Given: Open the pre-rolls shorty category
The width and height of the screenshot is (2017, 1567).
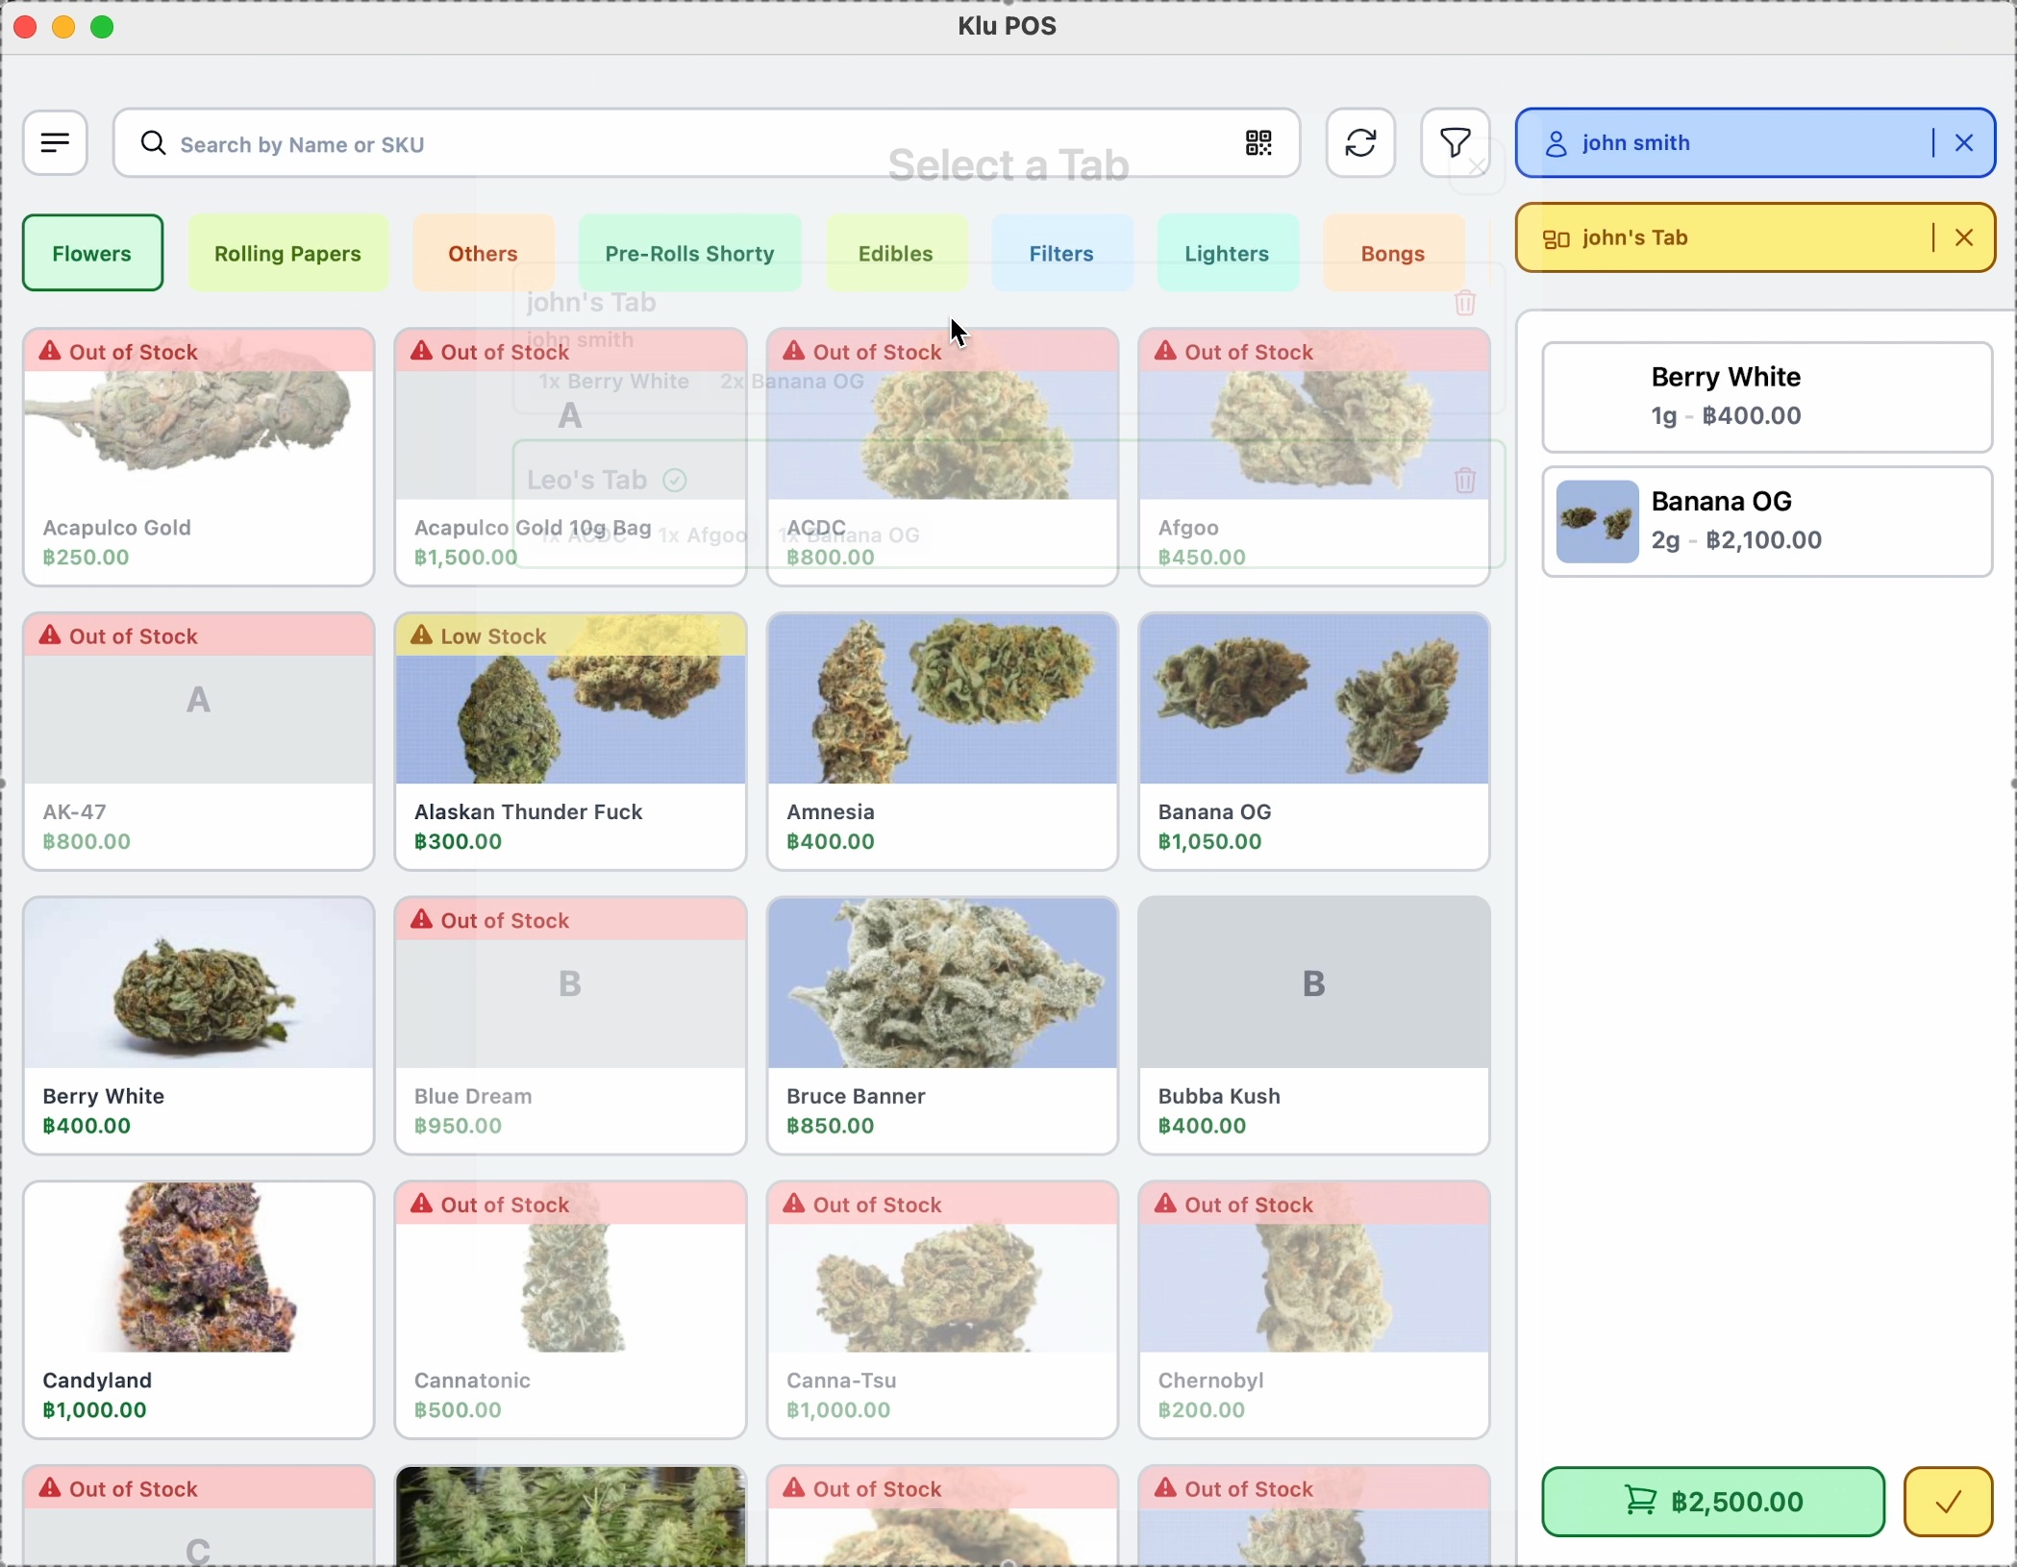Looking at the screenshot, I should click(690, 254).
